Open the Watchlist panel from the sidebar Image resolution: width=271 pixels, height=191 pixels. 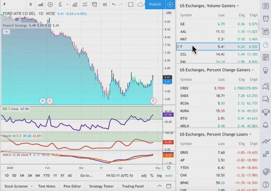(x=266, y=6)
